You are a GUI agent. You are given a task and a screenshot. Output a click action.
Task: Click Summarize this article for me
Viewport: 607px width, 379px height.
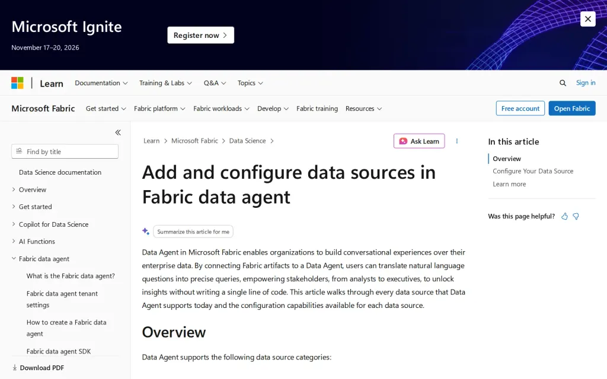(193, 232)
